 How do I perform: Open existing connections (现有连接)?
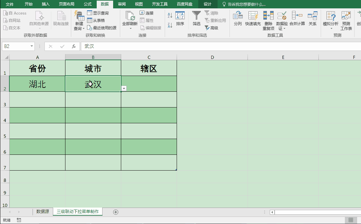pos(61,18)
